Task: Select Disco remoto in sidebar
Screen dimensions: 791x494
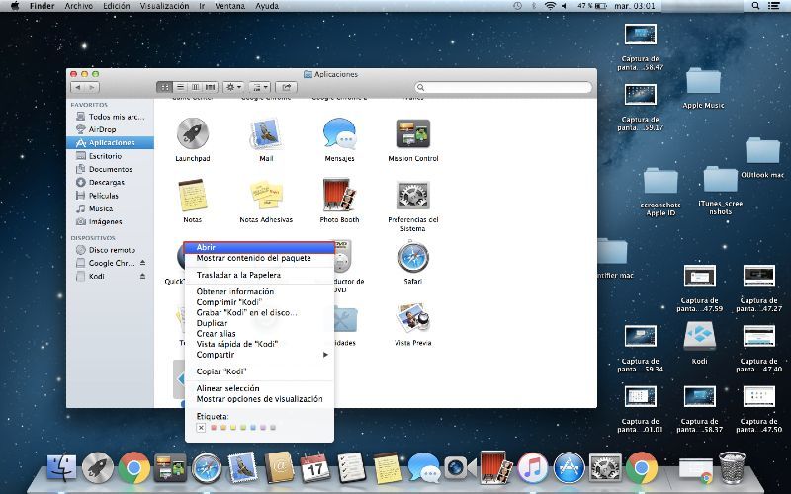Action: 110,250
